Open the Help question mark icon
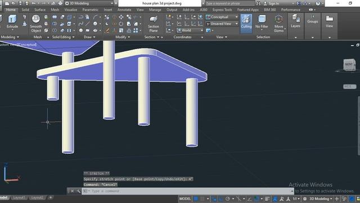The width and height of the screenshot is (360, 203). [x=318, y=3]
